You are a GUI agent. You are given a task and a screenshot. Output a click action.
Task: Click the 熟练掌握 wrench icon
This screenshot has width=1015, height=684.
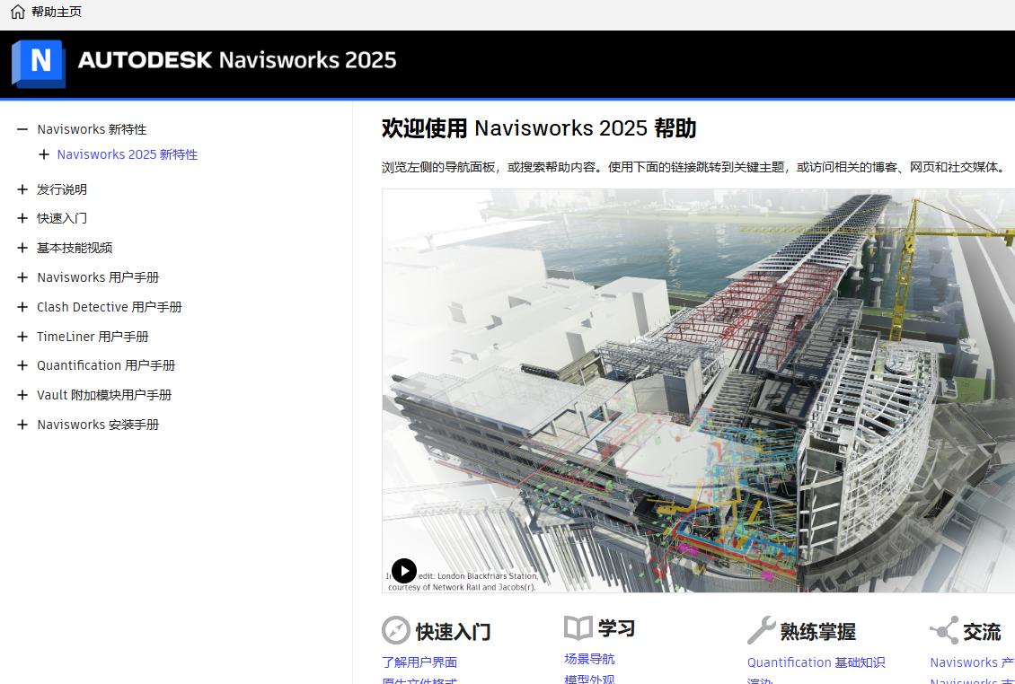761,628
